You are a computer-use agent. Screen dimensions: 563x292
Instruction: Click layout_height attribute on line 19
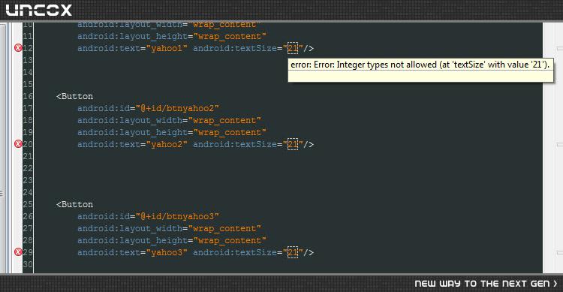pyautogui.click(x=132, y=133)
